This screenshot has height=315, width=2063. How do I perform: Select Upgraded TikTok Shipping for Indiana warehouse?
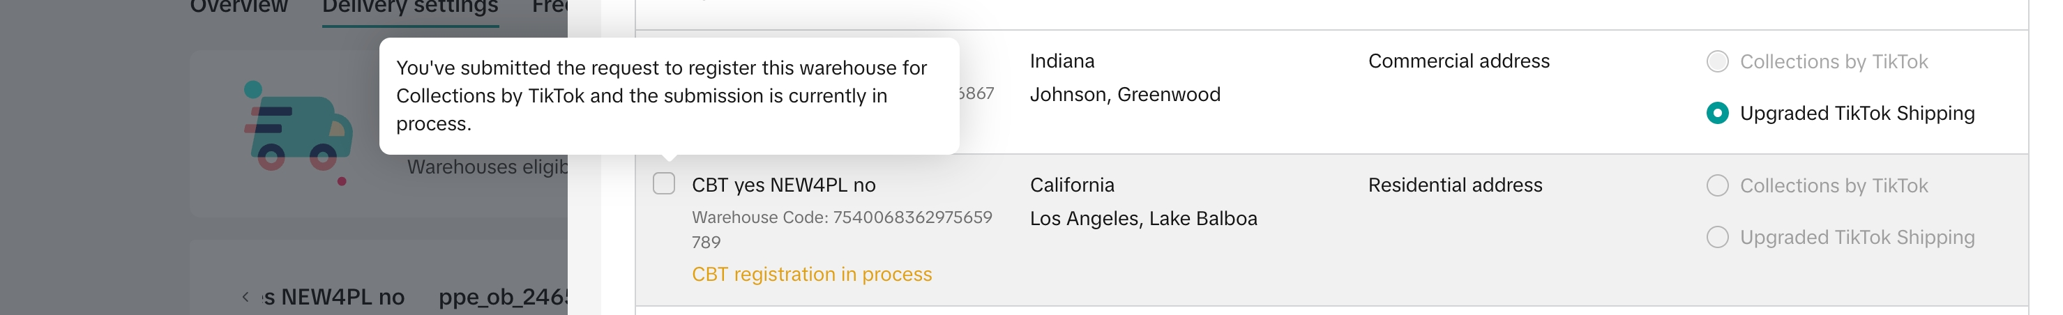coord(1717,114)
